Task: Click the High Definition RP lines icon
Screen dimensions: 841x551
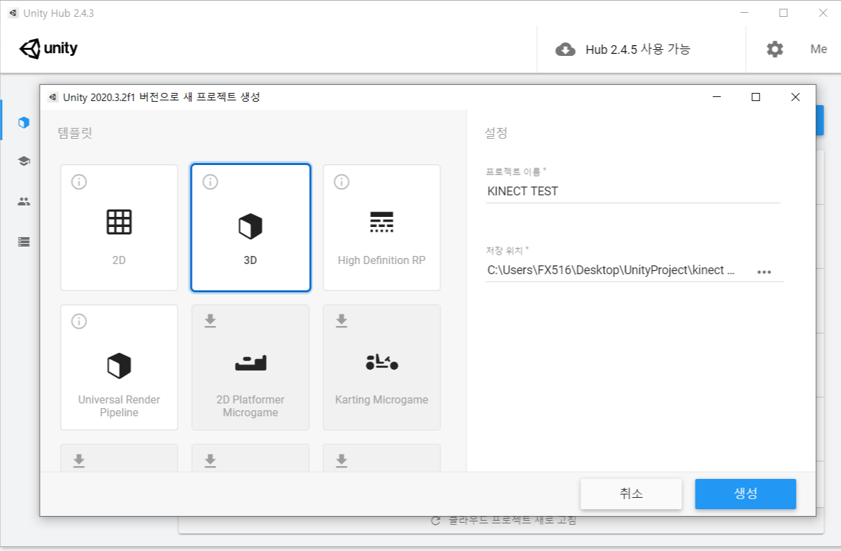Action: [x=382, y=222]
